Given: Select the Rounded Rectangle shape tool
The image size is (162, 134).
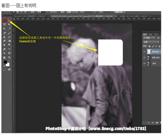Looking at the screenshot, I should pyautogui.click(x=9, y=53).
